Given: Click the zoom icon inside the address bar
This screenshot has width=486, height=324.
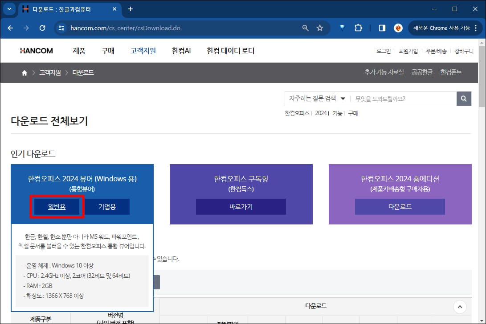Looking at the screenshot, I should click(x=305, y=28).
